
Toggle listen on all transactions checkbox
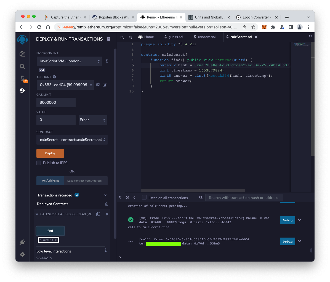pyautogui.click(x=144, y=198)
